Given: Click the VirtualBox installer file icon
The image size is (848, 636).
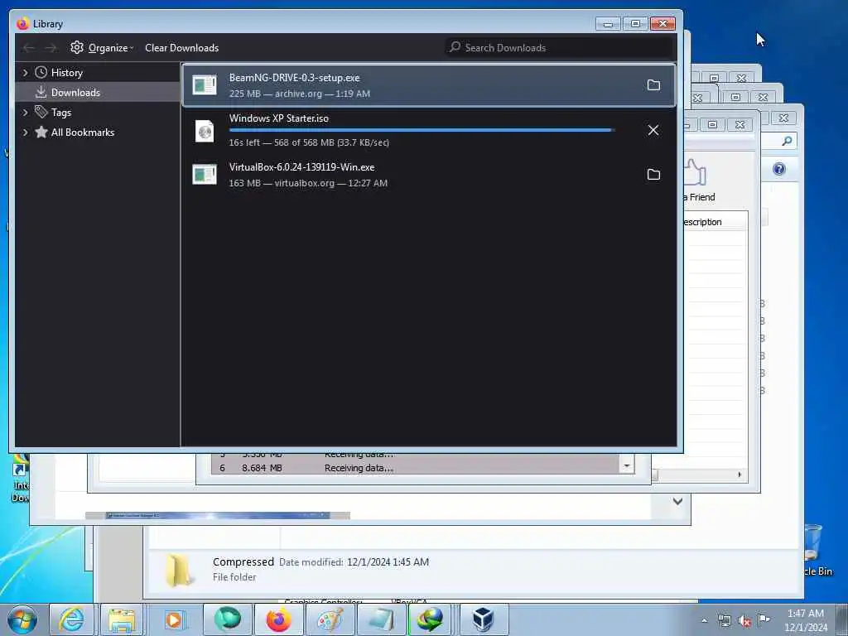Looking at the screenshot, I should (205, 174).
